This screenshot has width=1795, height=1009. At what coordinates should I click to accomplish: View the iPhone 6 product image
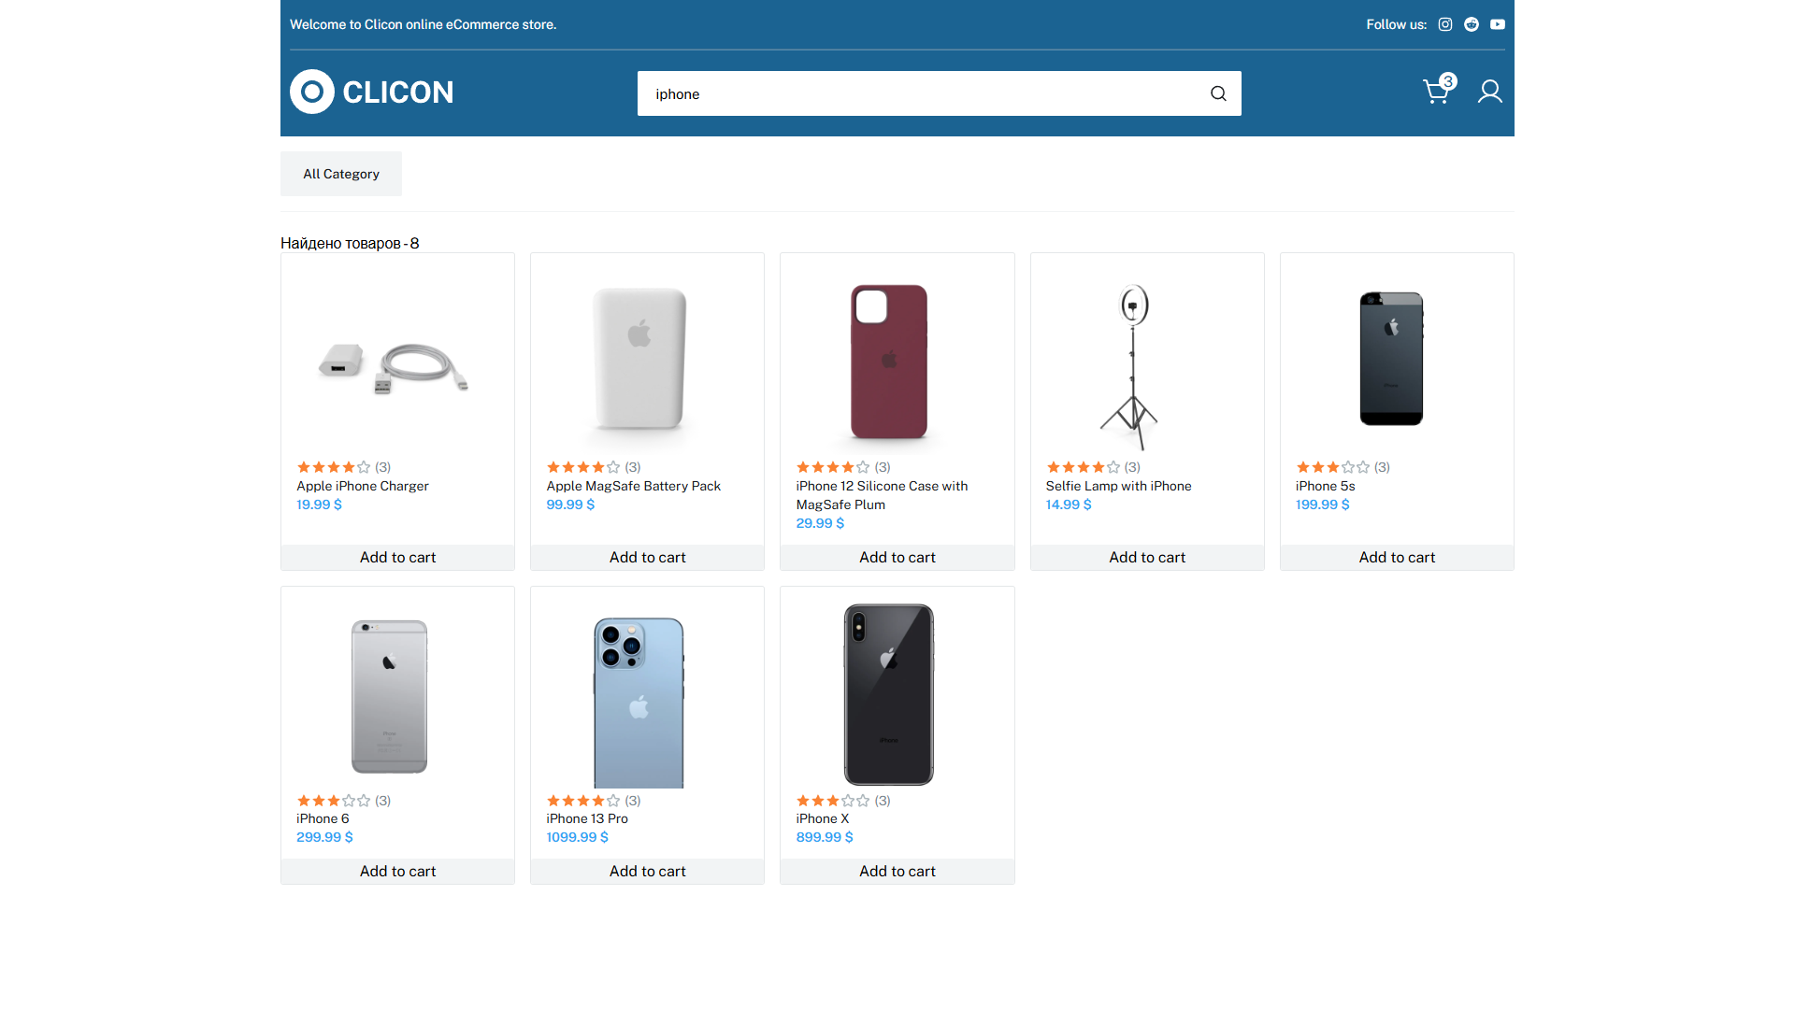(x=390, y=696)
